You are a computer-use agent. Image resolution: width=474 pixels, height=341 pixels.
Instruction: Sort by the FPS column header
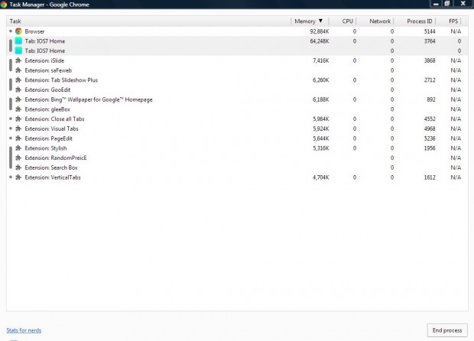449,21
